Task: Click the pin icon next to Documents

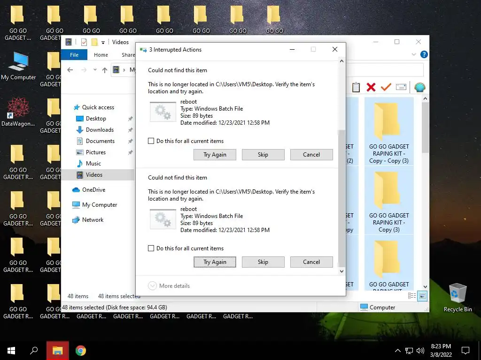Action: (131, 141)
